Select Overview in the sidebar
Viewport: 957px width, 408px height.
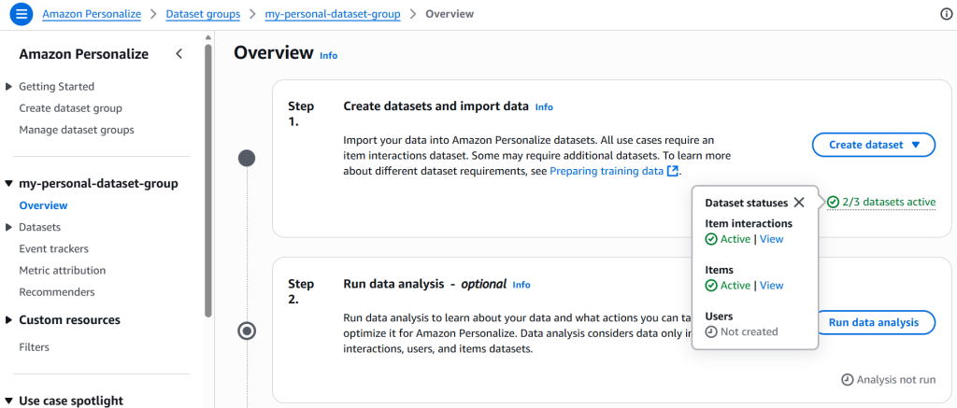(43, 205)
